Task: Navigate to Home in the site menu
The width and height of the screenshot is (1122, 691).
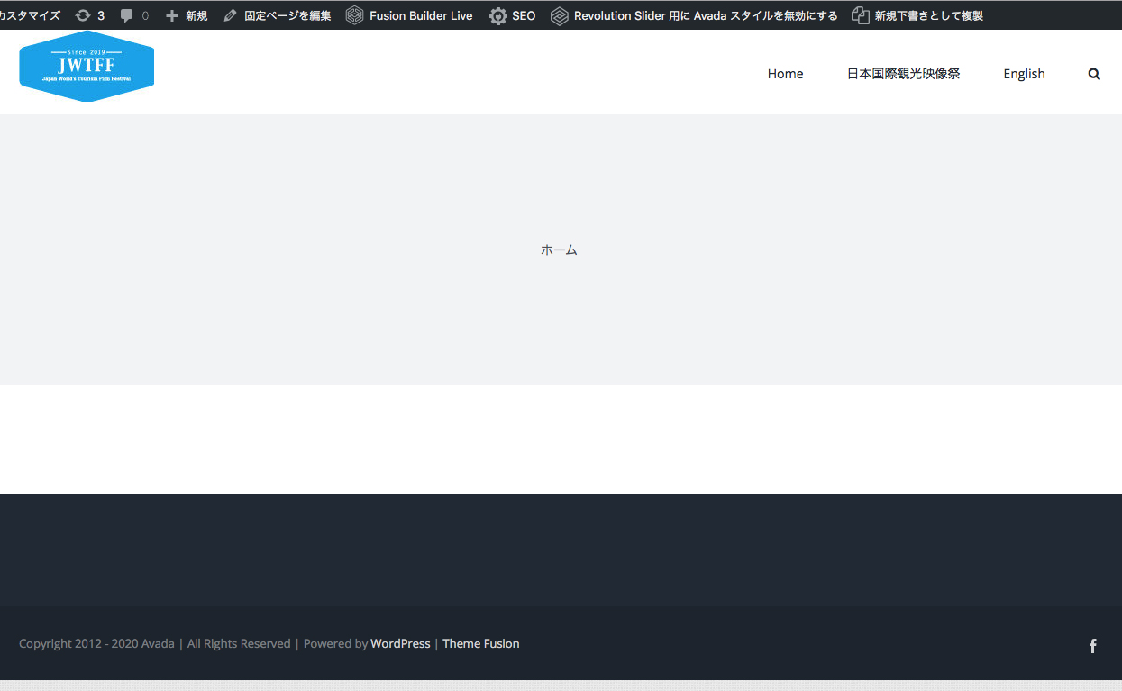Action: point(785,74)
